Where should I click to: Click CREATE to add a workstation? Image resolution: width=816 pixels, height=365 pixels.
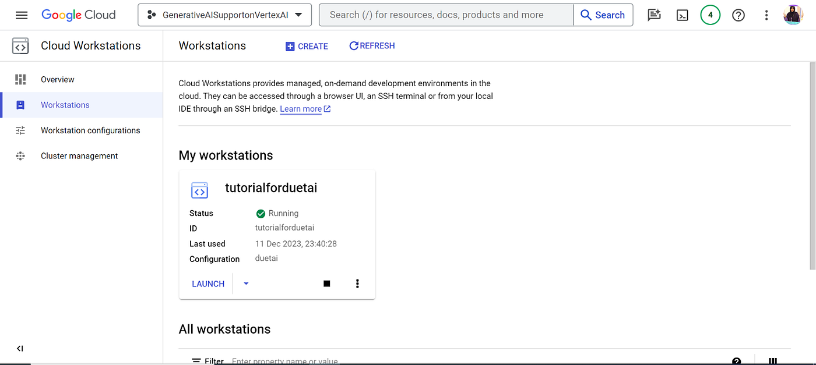[307, 46]
